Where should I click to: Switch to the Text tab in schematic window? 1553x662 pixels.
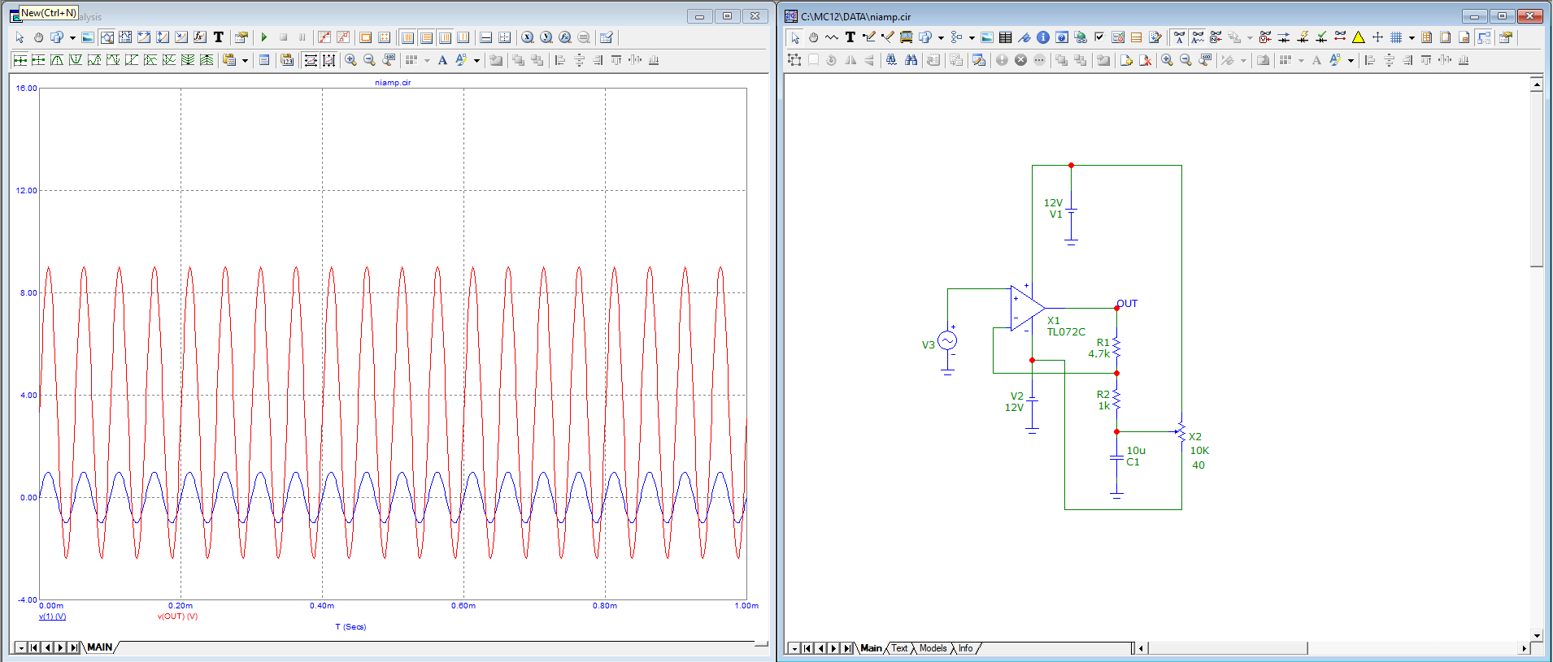(x=899, y=648)
